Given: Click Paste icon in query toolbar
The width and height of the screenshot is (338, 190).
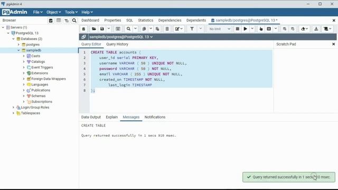Looking at the screenshot, I should click(157, 29).
